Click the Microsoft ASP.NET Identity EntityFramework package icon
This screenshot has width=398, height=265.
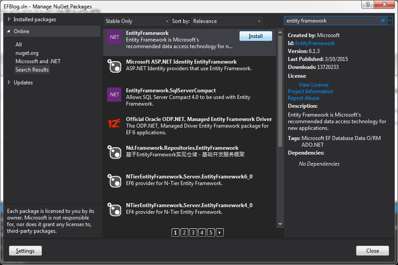pyautogui.click(x=114, y=66)
